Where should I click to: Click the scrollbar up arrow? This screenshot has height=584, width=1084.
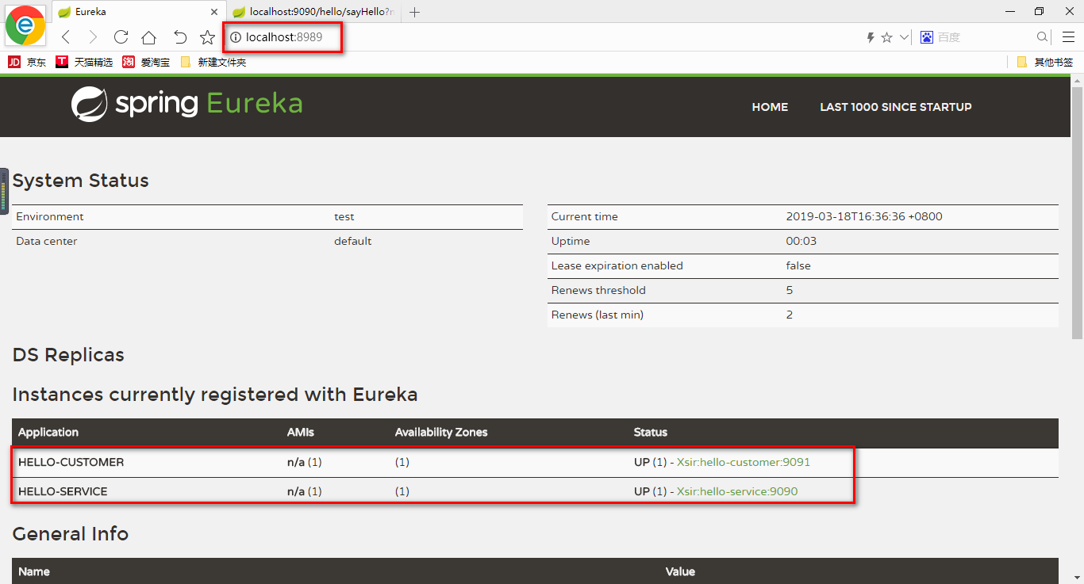pos(1077,80)
